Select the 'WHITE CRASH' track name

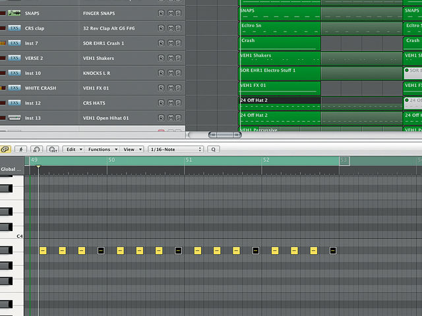[x=41, y=88]
